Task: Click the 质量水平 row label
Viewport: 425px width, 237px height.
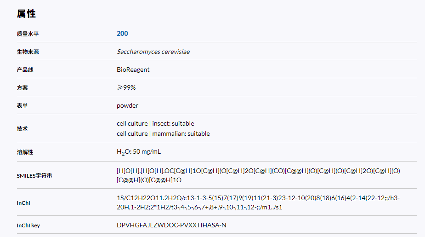Action: tap(28, 34)
